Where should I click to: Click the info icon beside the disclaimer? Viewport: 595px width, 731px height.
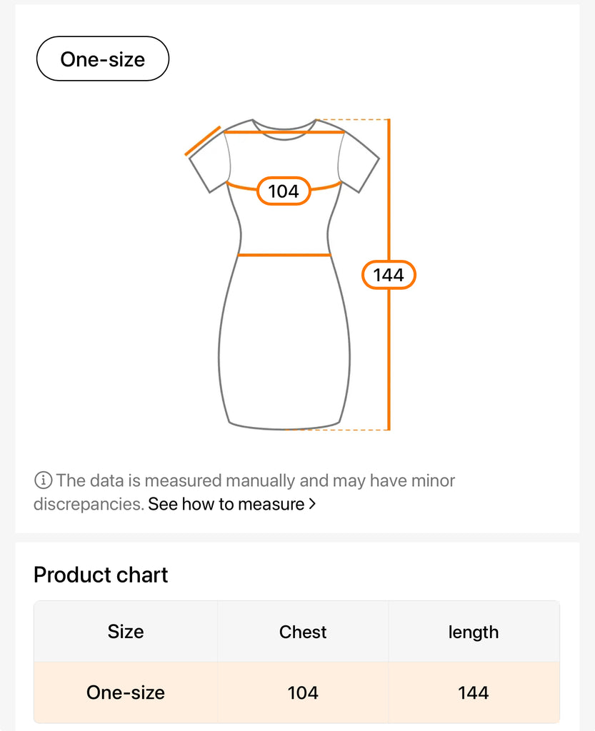(43, 480)
